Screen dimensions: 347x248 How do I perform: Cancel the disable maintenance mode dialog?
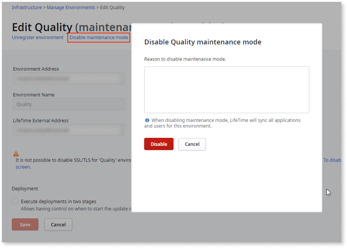tap(192, 144)
